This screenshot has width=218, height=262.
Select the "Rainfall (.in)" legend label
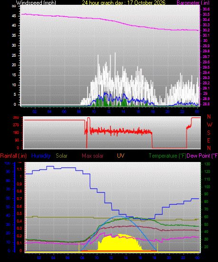coord(13,156)
